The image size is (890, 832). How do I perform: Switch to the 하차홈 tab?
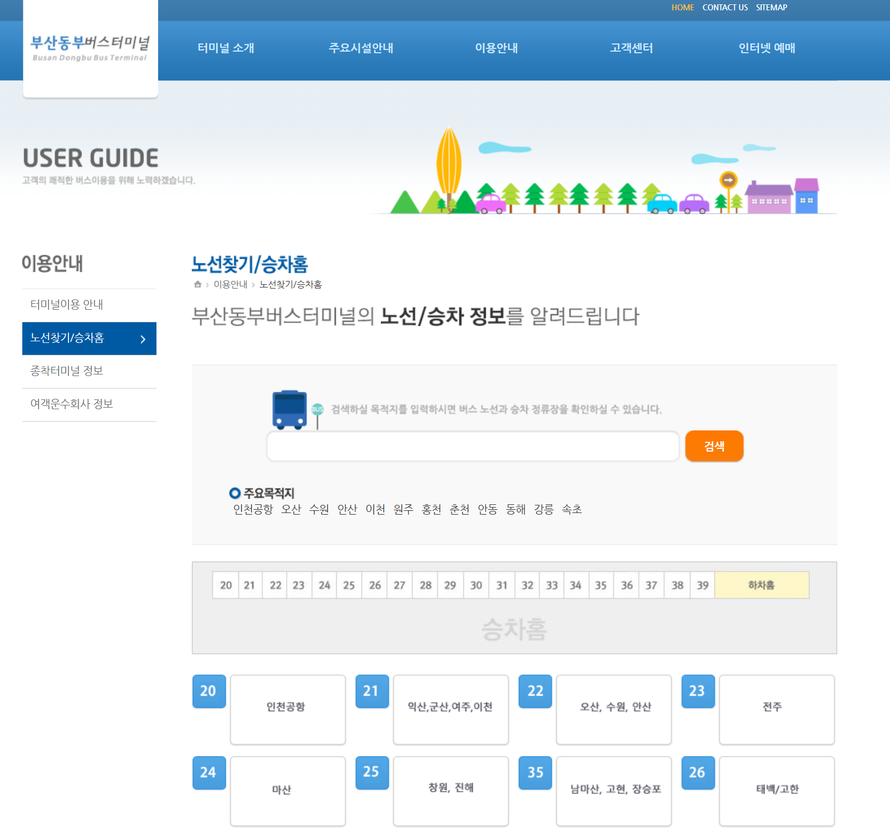pos(761,585)
